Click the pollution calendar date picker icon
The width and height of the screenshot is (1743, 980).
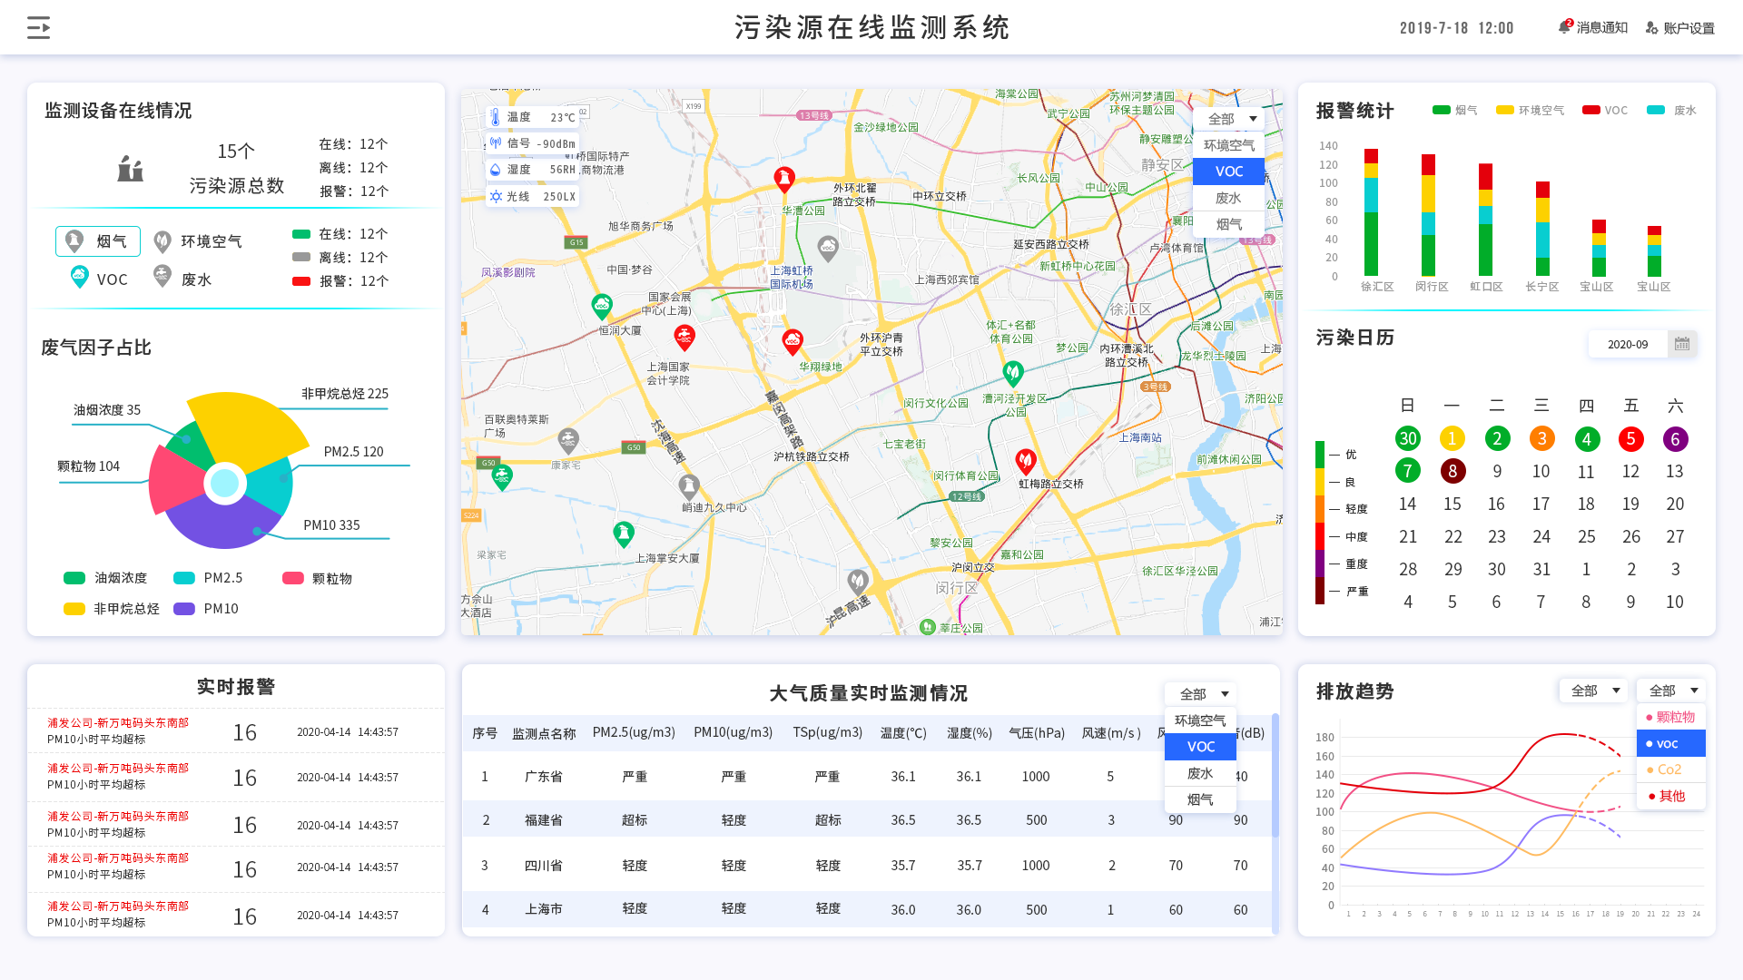click(x=1682, y=344)
